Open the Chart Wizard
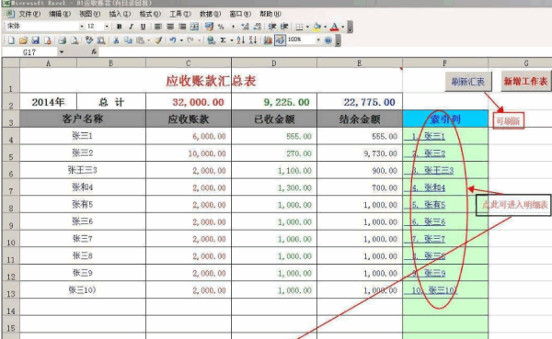552x339 pixels. click(268, 40)
